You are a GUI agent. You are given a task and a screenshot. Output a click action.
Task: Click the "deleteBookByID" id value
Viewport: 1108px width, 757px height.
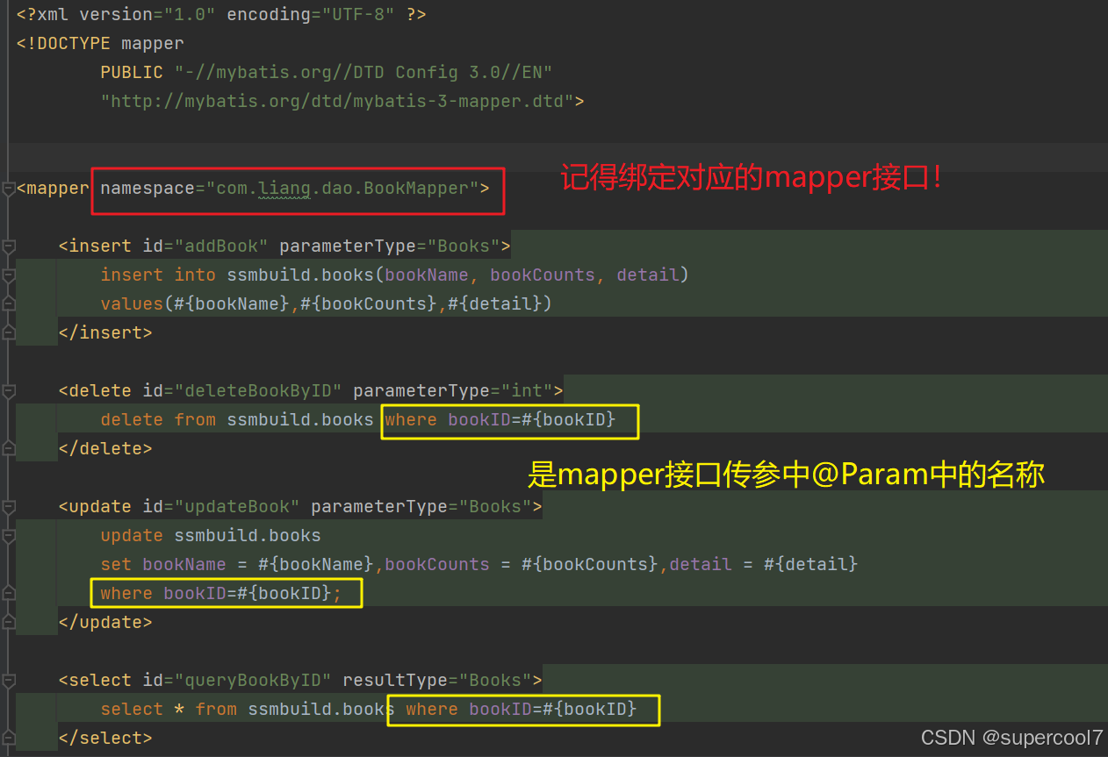pyautogui.click(x=258, y=390)
